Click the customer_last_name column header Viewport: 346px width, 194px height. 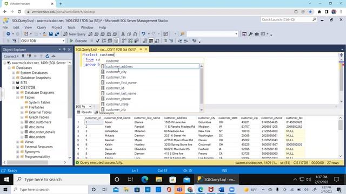pos(147,118)
